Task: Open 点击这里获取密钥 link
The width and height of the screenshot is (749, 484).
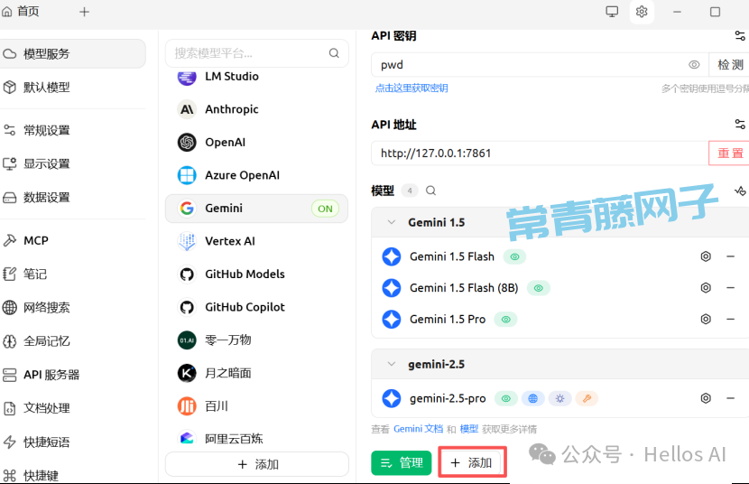Action: [x=411, y=88]
